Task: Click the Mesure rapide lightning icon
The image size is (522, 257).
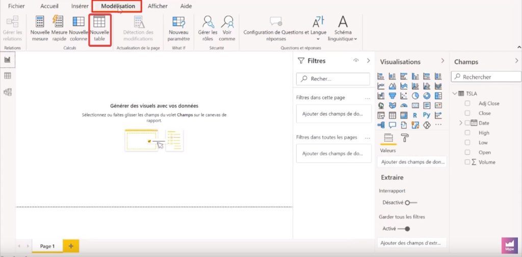Action: 58,21
